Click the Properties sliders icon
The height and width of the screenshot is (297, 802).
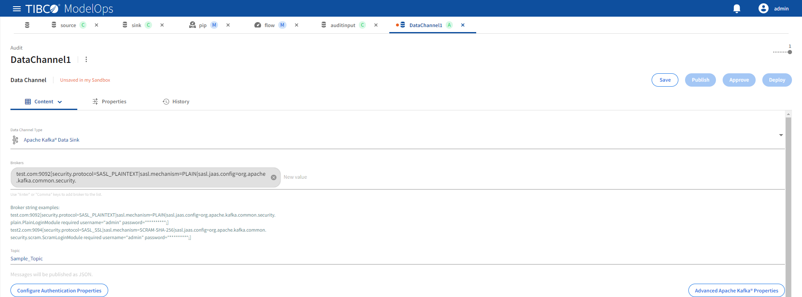click(95, 102)
